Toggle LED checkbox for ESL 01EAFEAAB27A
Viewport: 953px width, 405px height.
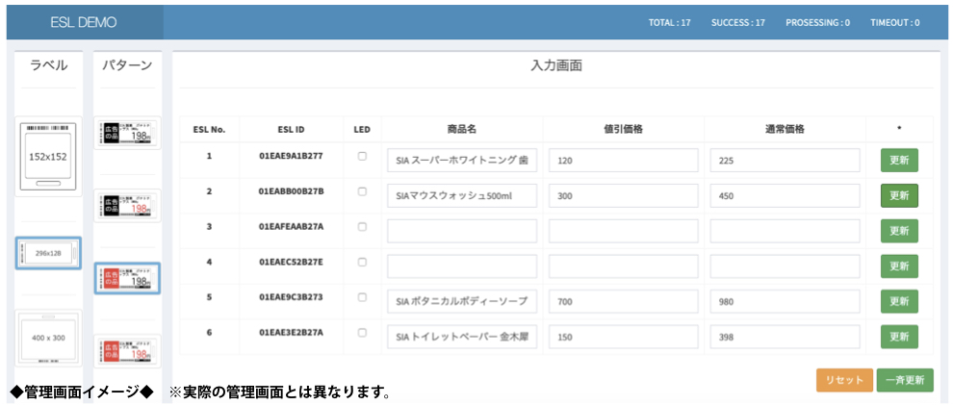tap(362, 227)
